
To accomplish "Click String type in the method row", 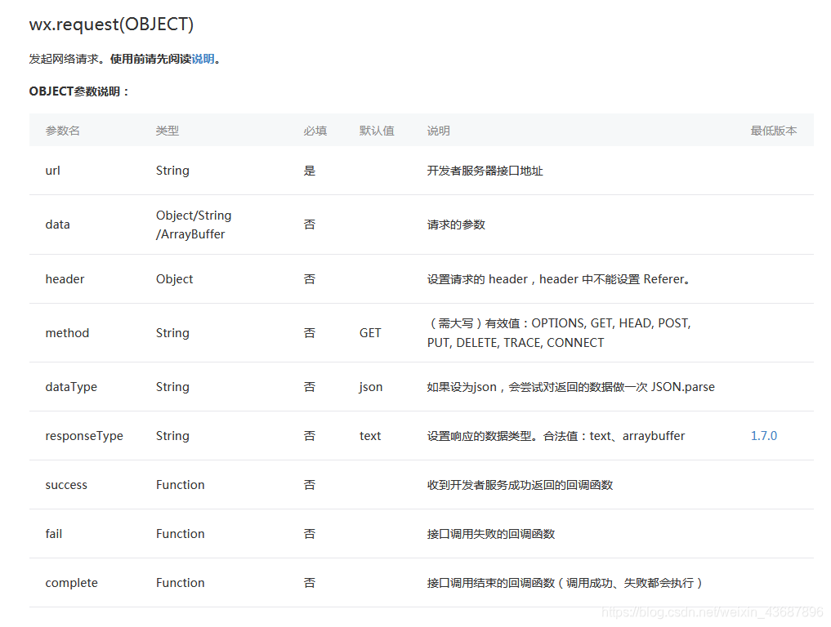I will click(172, 333).
